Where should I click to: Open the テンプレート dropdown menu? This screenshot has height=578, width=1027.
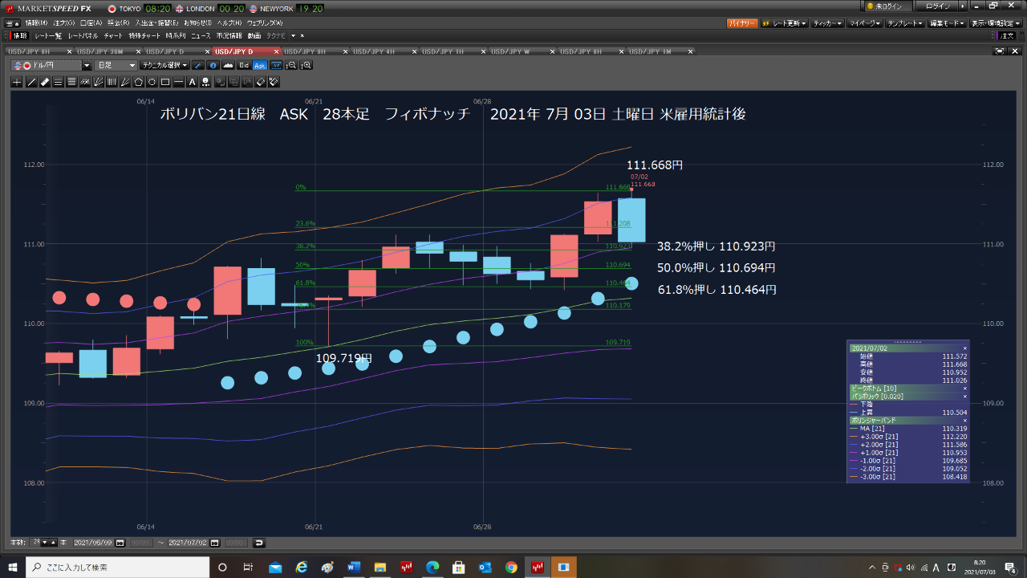point(905,23)
